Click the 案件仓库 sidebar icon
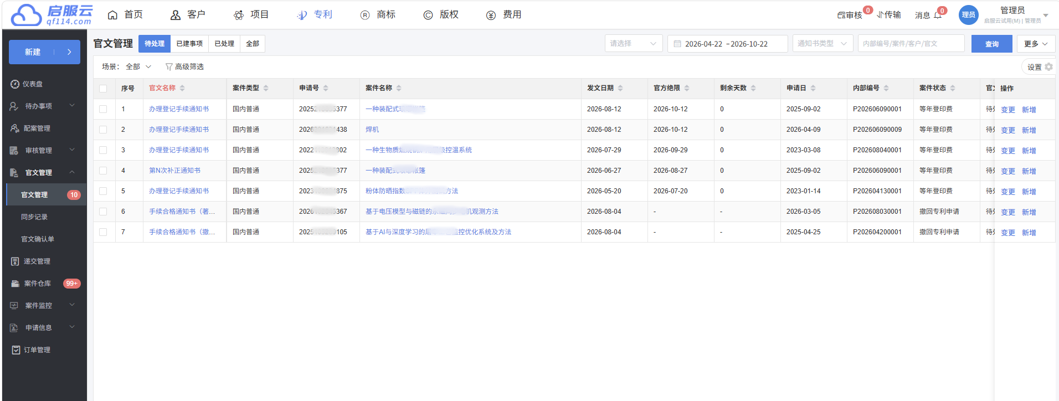 point(15,284)
